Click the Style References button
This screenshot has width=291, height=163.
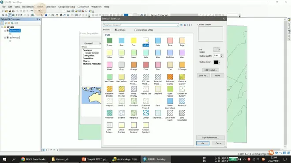click(x=210, y=138)
